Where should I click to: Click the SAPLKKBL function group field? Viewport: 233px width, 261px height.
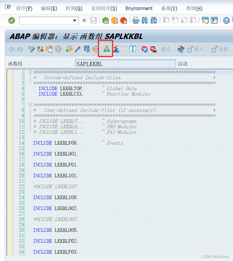click(x=125, y=63)
